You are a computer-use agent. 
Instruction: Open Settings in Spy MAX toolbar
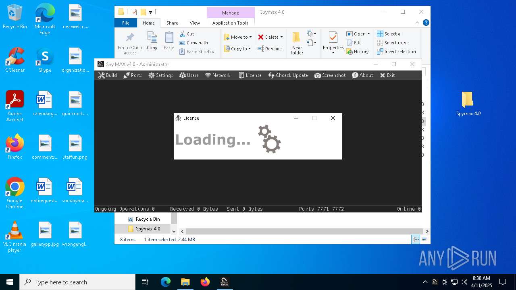coord(160,75)
